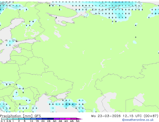Select the 40–45 mm magenta legend swatch
The image size is (159, 122).
(x=68, y=119)
